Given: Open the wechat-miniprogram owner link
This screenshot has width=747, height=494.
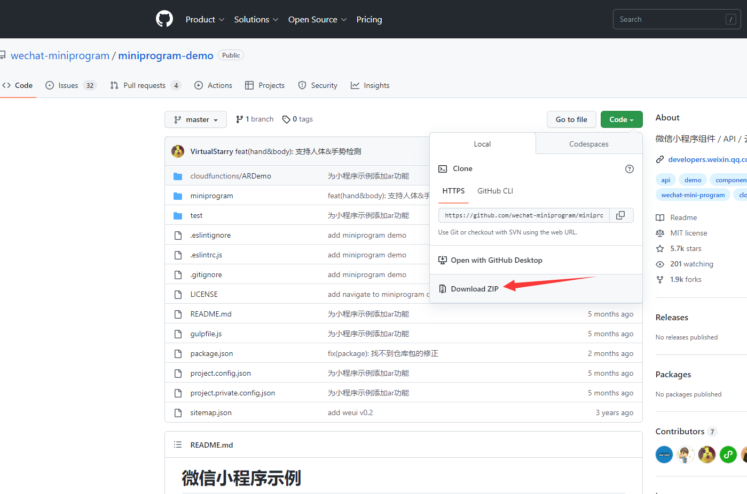Looking at the screenshot, I should [60, 55].
